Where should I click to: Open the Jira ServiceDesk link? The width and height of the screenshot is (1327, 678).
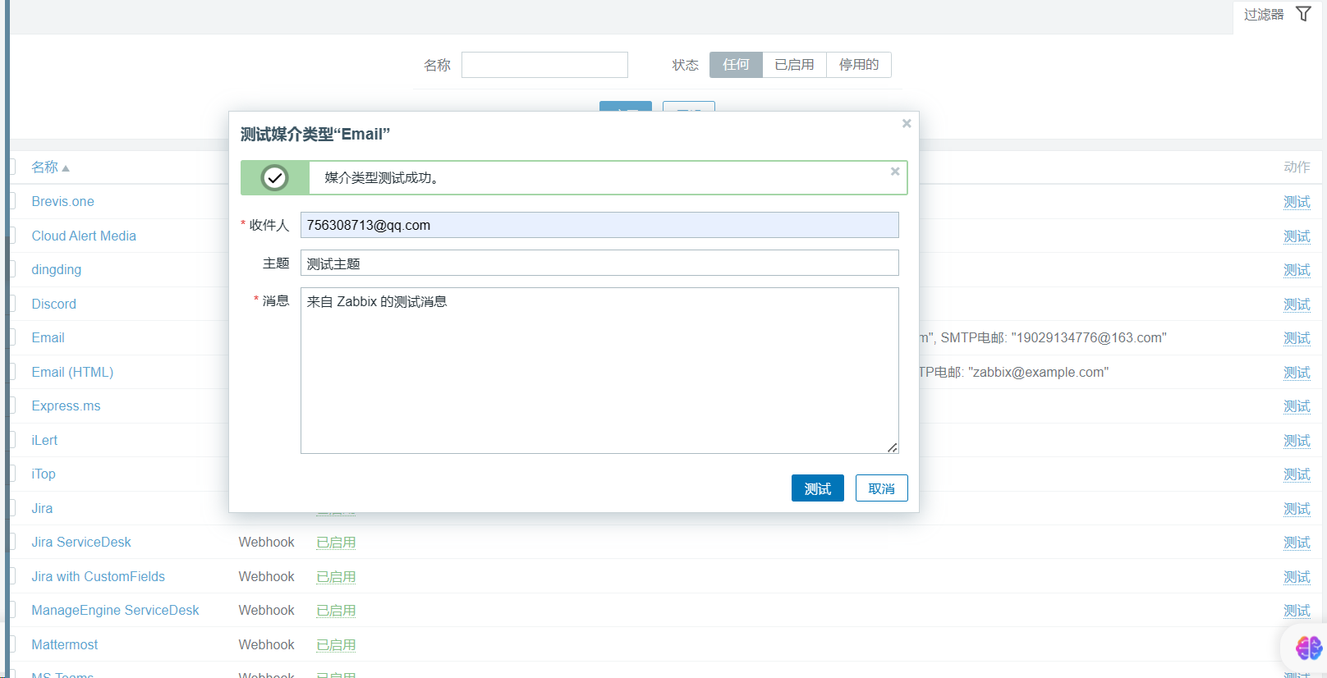pos(81,542)
